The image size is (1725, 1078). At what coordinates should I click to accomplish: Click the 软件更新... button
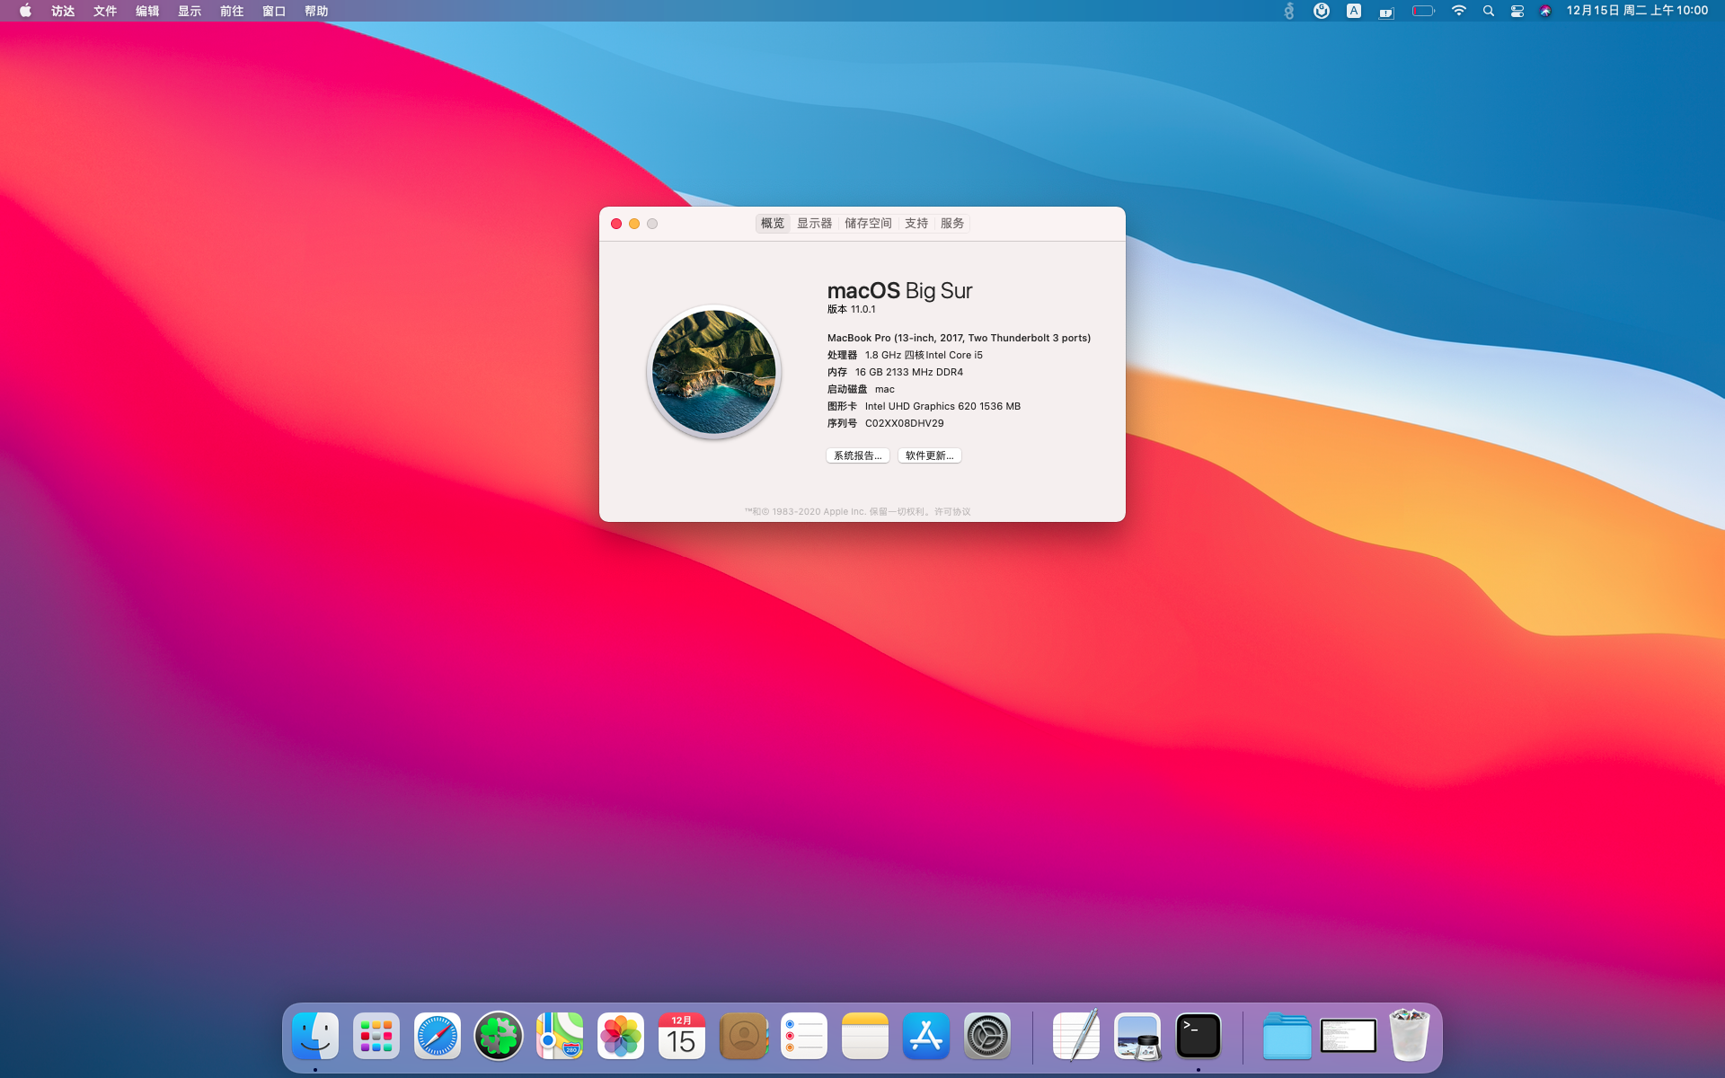[x=930, y=455]
